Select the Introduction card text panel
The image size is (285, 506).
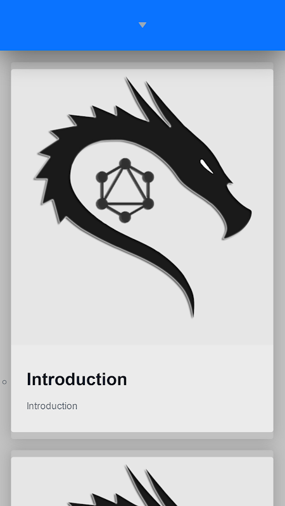[x=142, y=388]
